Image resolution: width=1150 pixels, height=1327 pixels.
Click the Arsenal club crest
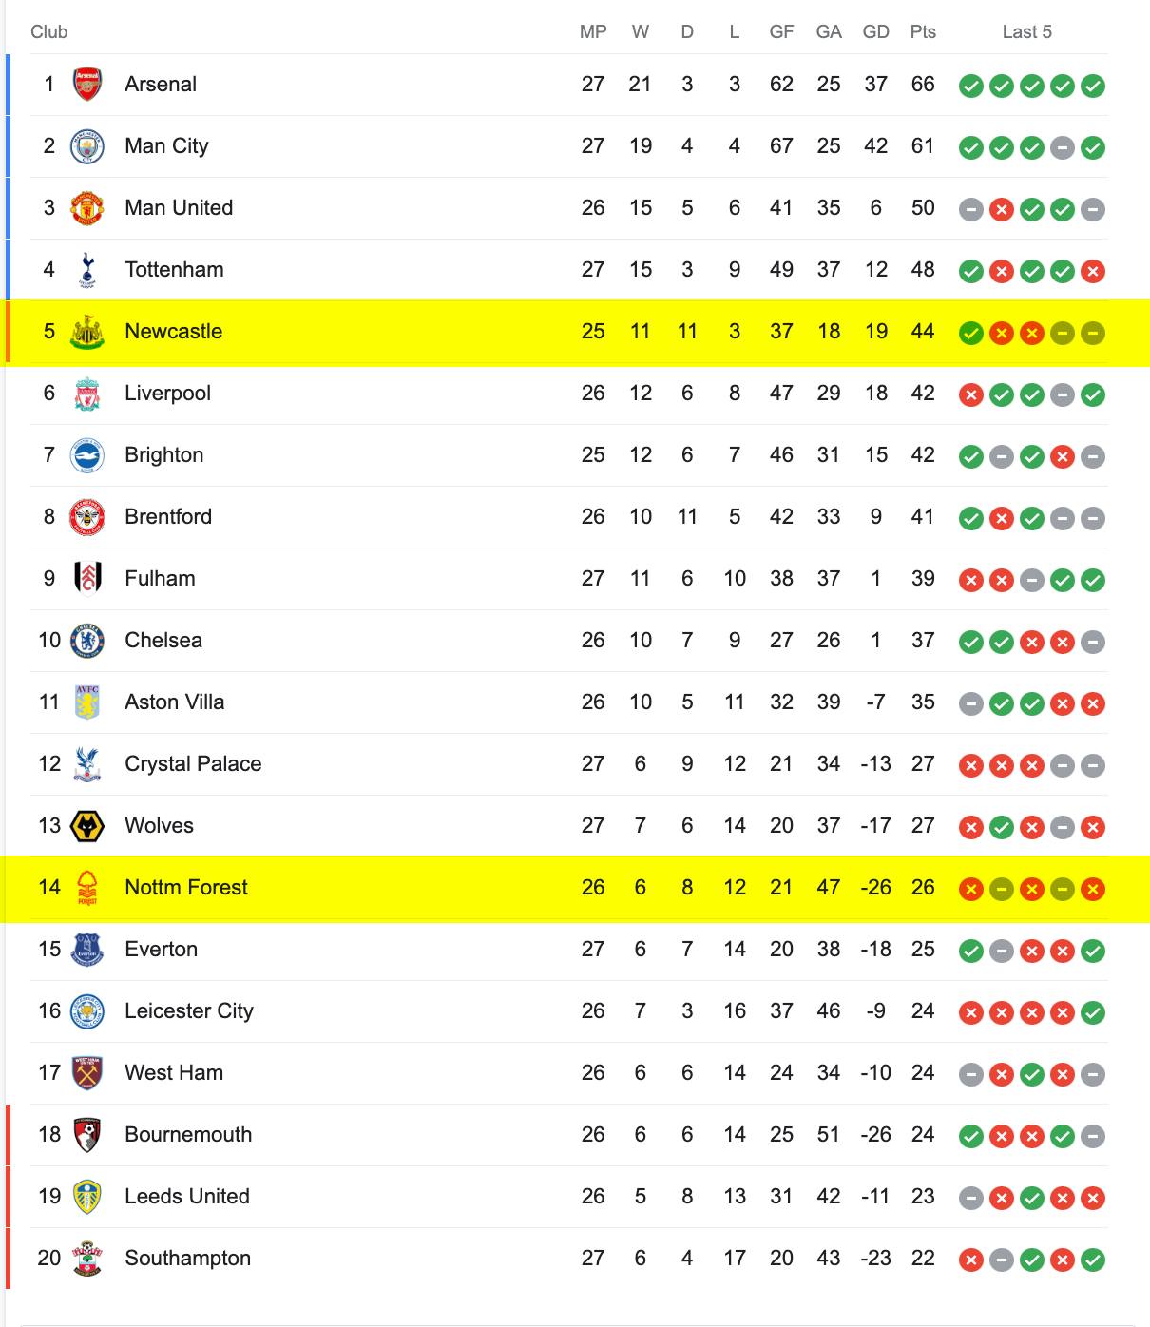(x=87, y=85)
